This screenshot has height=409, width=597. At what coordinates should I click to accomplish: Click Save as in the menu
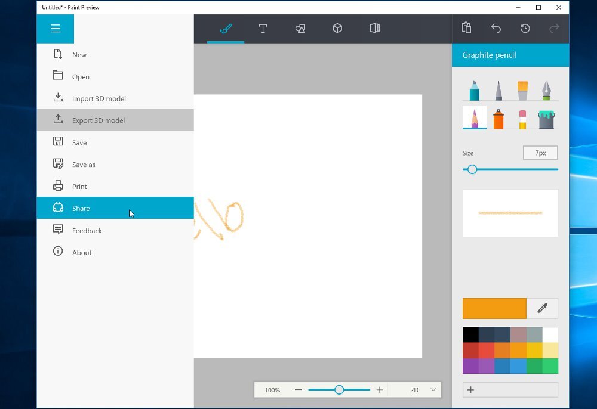coord(84,165)
